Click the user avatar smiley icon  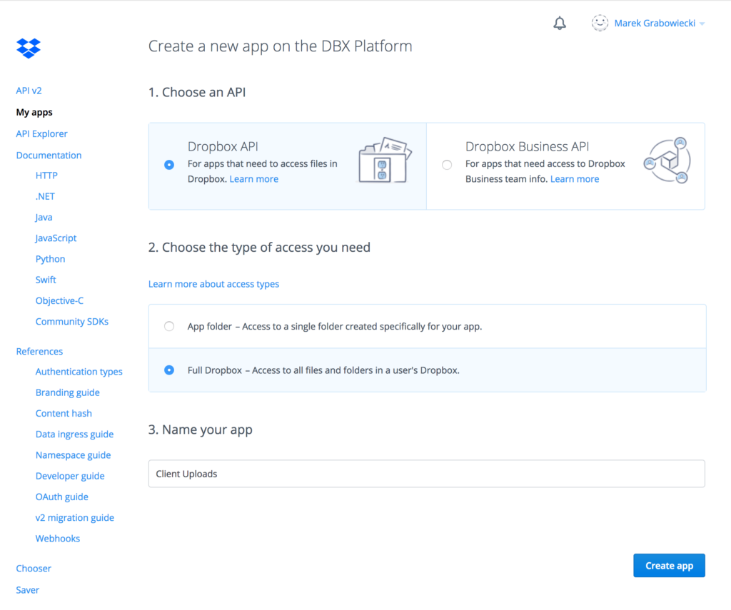tap(600, 23)
